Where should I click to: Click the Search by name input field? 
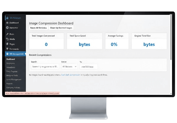click(44, 67)
